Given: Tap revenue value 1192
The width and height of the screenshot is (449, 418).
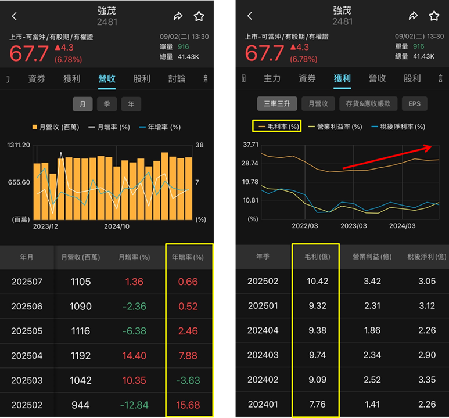Looking at the screenshot, I should click(81, 355).
